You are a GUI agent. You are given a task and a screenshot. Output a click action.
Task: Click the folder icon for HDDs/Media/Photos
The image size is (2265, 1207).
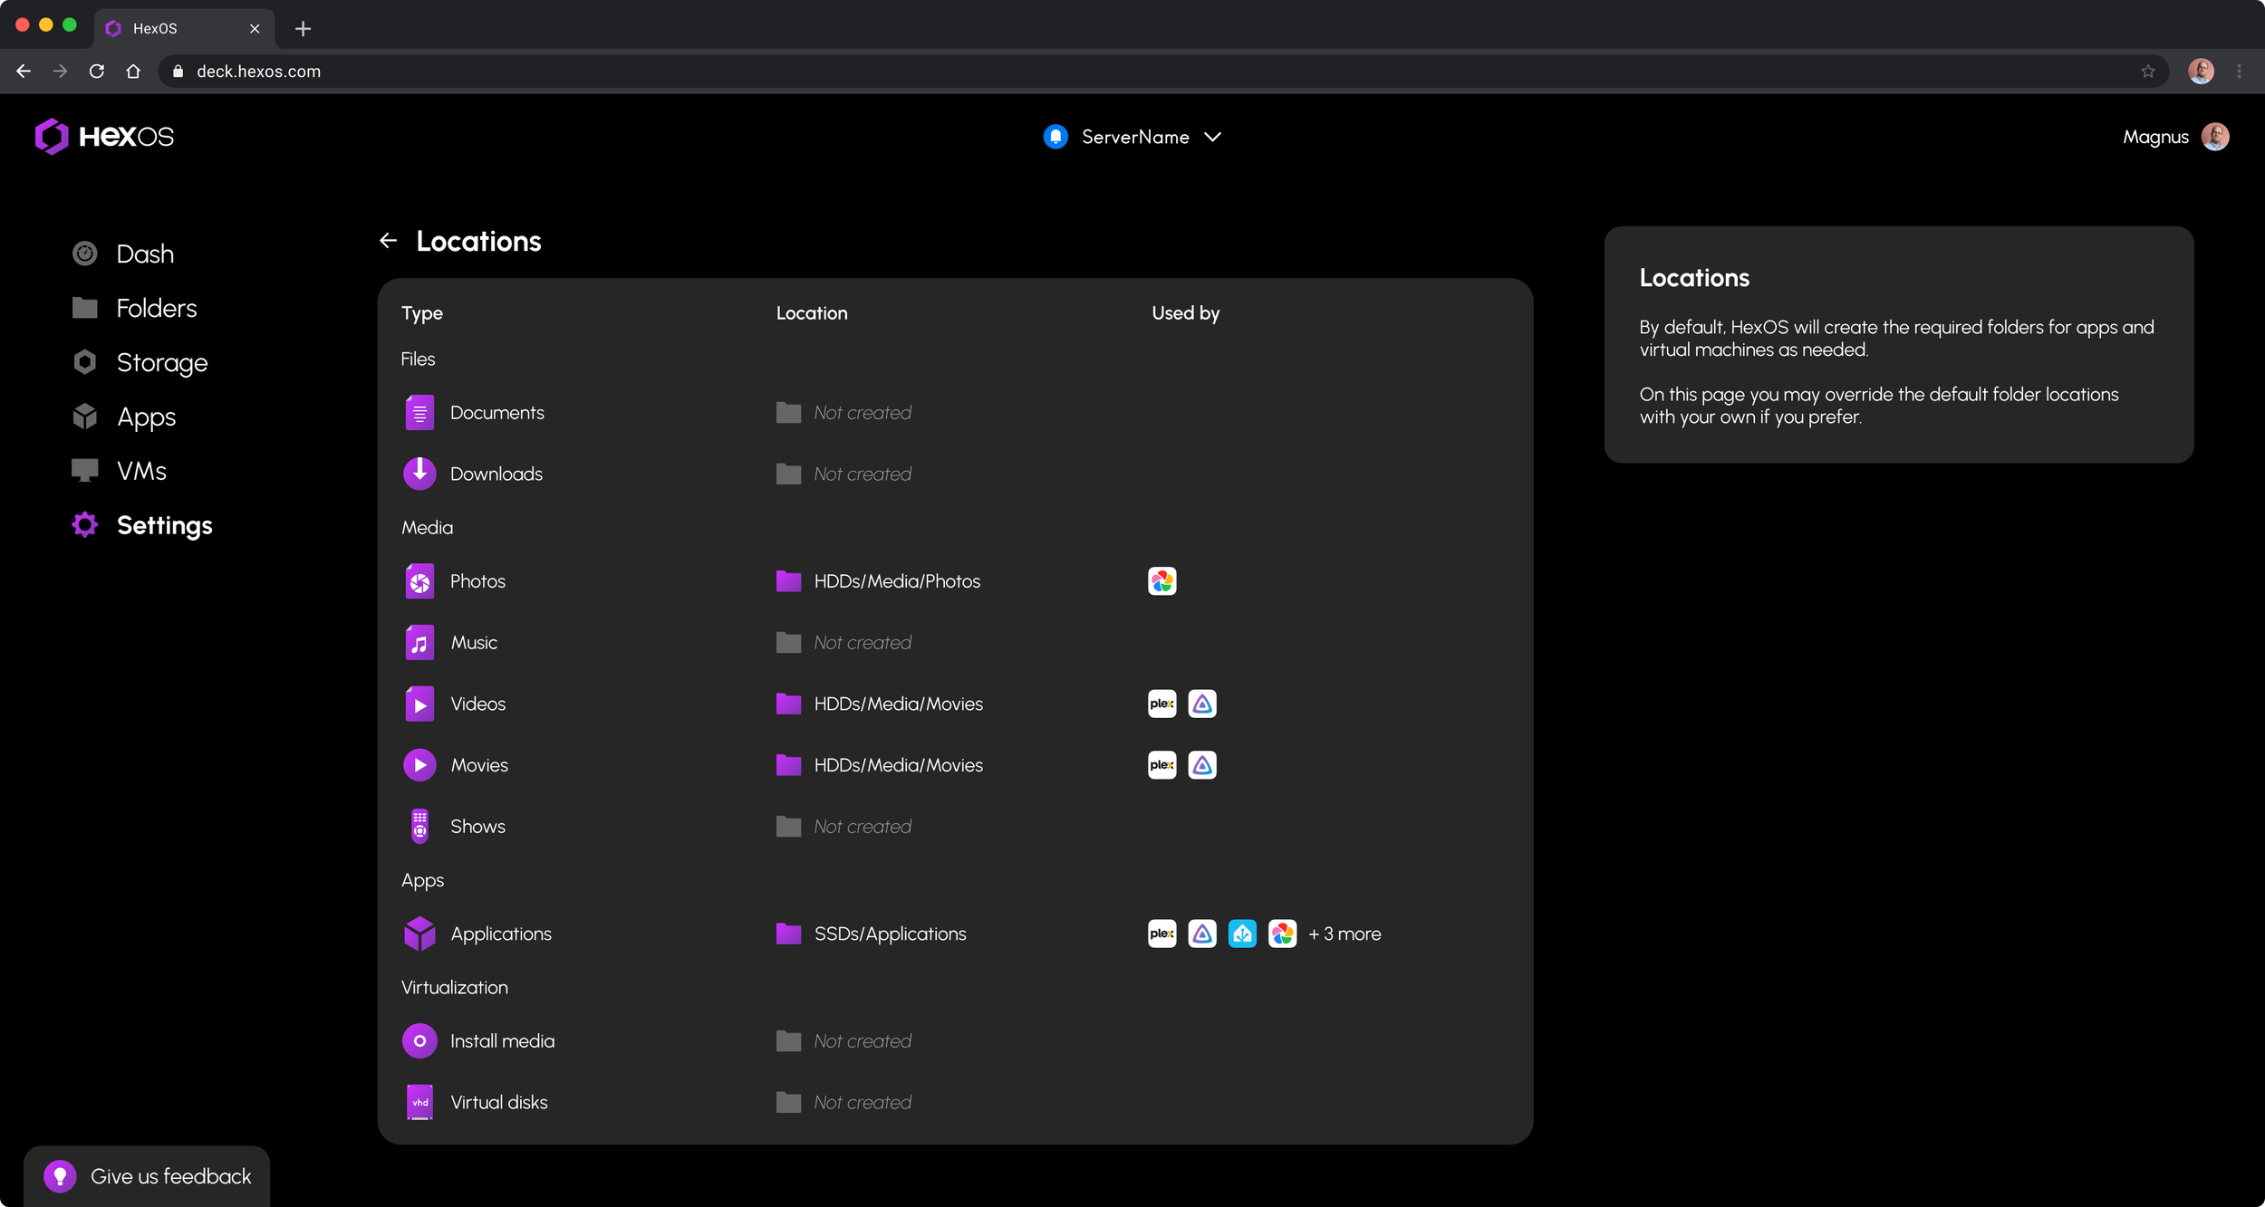click(x=787, y=580)
